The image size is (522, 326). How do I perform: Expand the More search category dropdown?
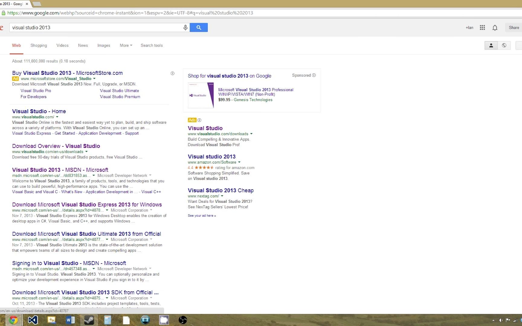126,45
